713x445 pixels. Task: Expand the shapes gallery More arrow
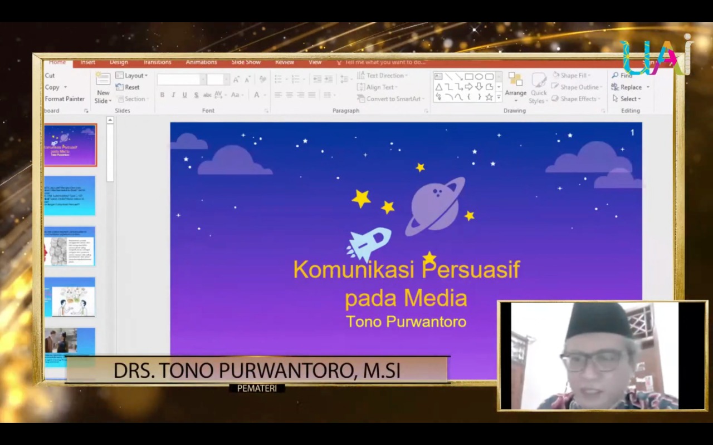[499, 97]
